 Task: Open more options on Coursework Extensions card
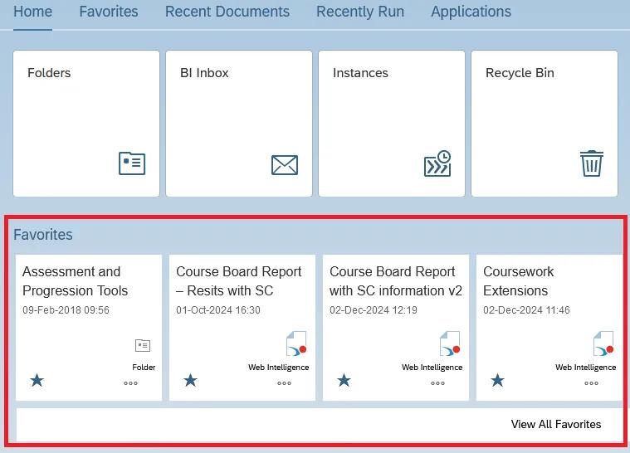(x=591, y=383)
